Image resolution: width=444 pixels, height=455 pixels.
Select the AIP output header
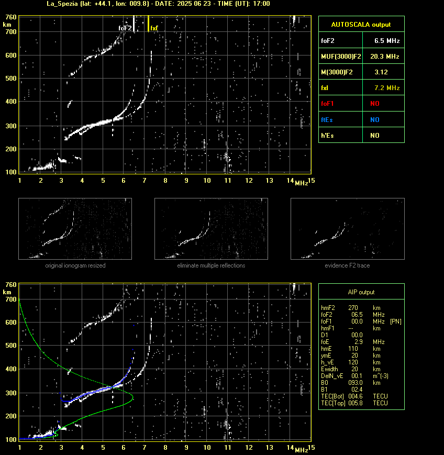coord(361,292)
